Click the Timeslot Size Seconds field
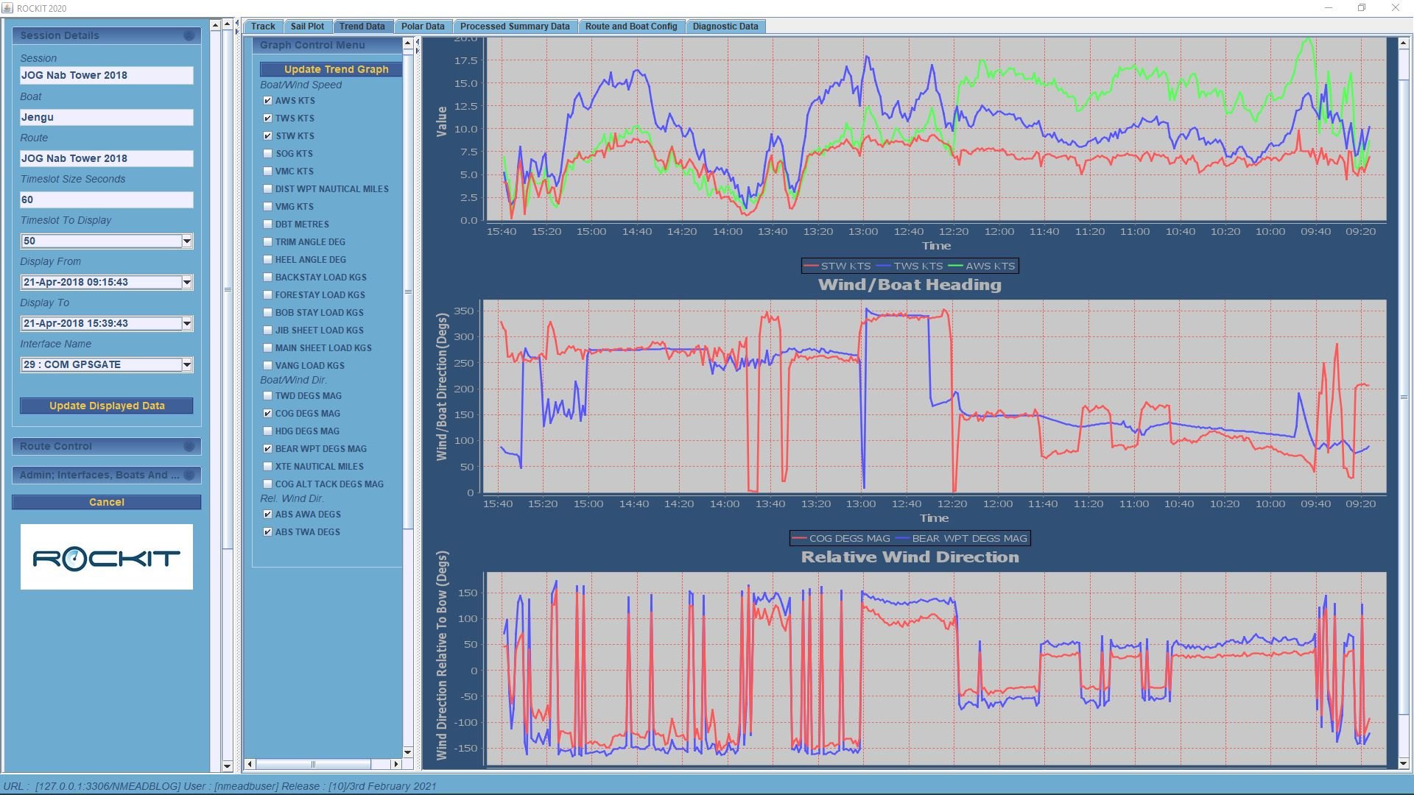The height and width of the screenshot is (795, 1414). click(107, 199)
